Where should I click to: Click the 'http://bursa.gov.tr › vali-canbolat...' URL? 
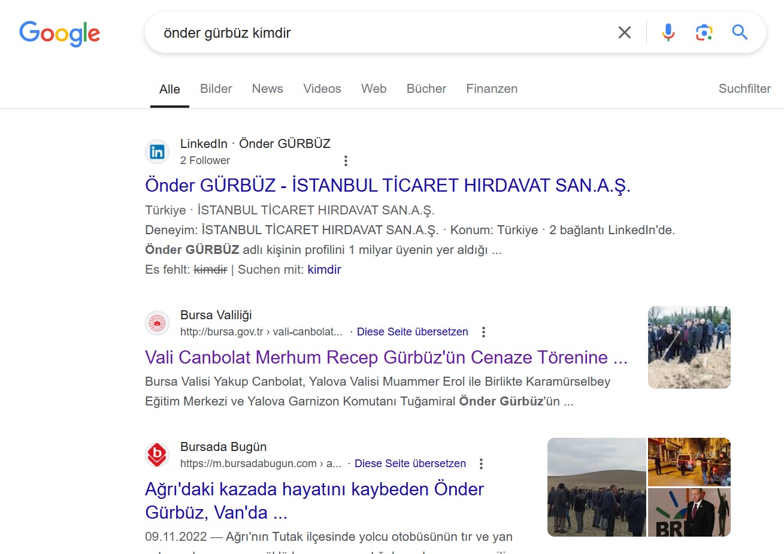261,332
